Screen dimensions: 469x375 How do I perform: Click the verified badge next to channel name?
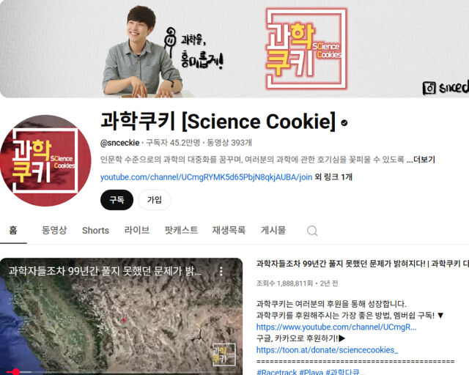coord(344,122)
